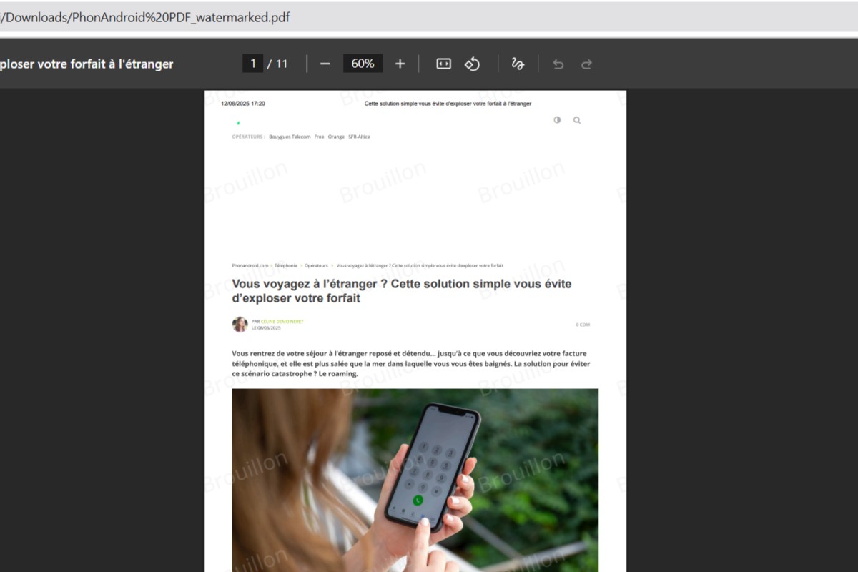Image resolution: width=858 pixels, height=572 pixels.
Task: Rotate the PDF page counterclockwise
Action: tap(472, 64)
